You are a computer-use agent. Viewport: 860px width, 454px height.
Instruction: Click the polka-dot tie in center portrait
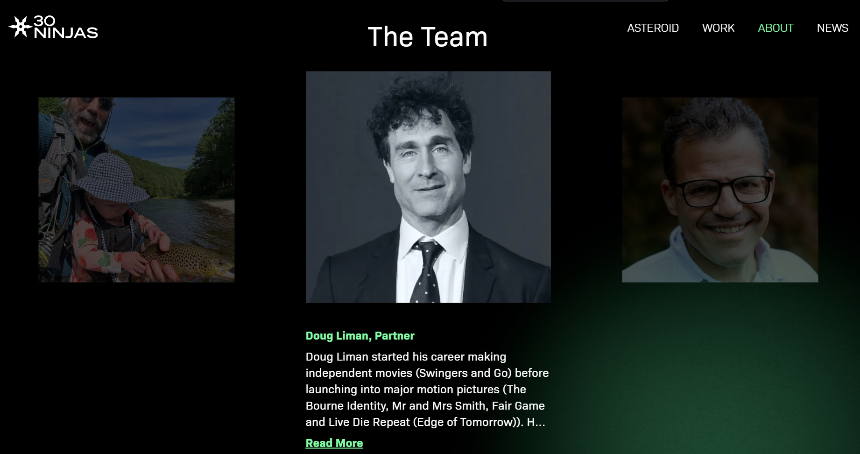pyautogui.click(x=426, y=271)
